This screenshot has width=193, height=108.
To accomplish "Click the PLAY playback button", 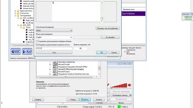I will tap(27, 51).
